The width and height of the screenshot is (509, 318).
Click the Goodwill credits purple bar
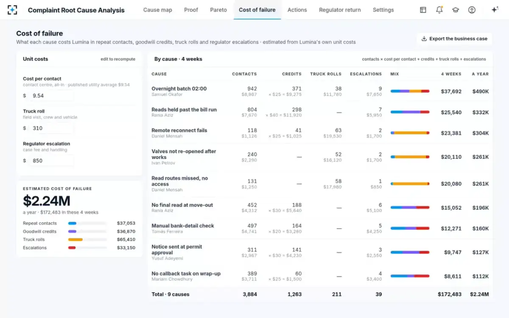click(x=72, y=232)
